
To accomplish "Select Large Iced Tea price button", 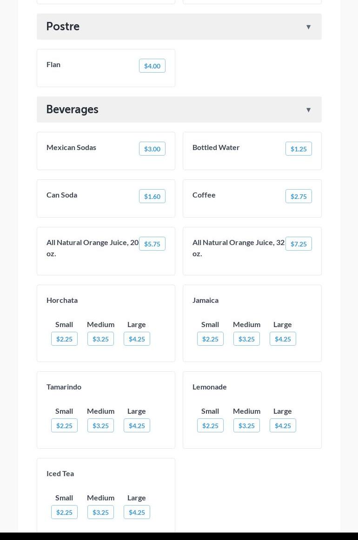I will [137, 513].
